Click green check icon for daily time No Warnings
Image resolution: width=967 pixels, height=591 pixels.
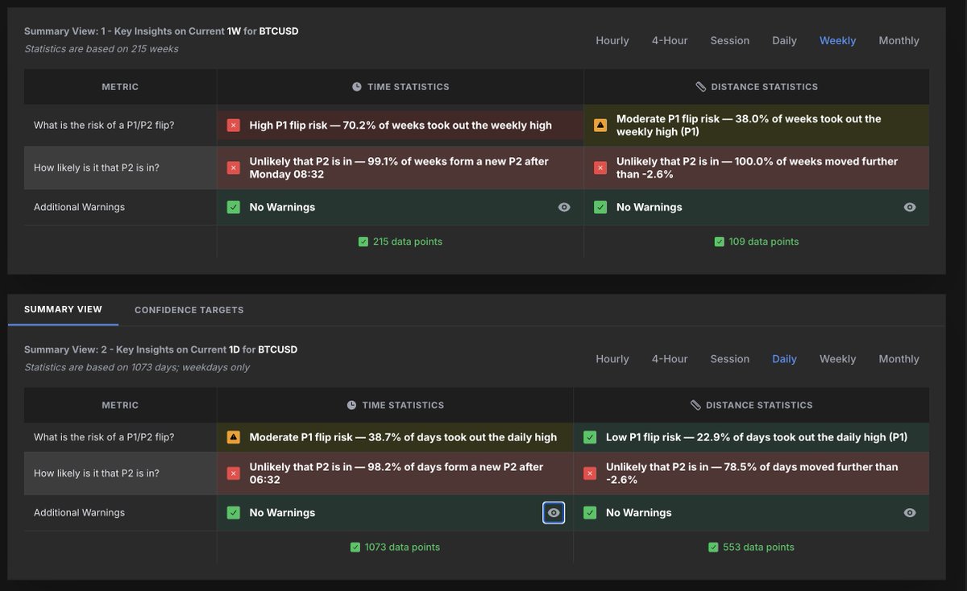(233, 513)
